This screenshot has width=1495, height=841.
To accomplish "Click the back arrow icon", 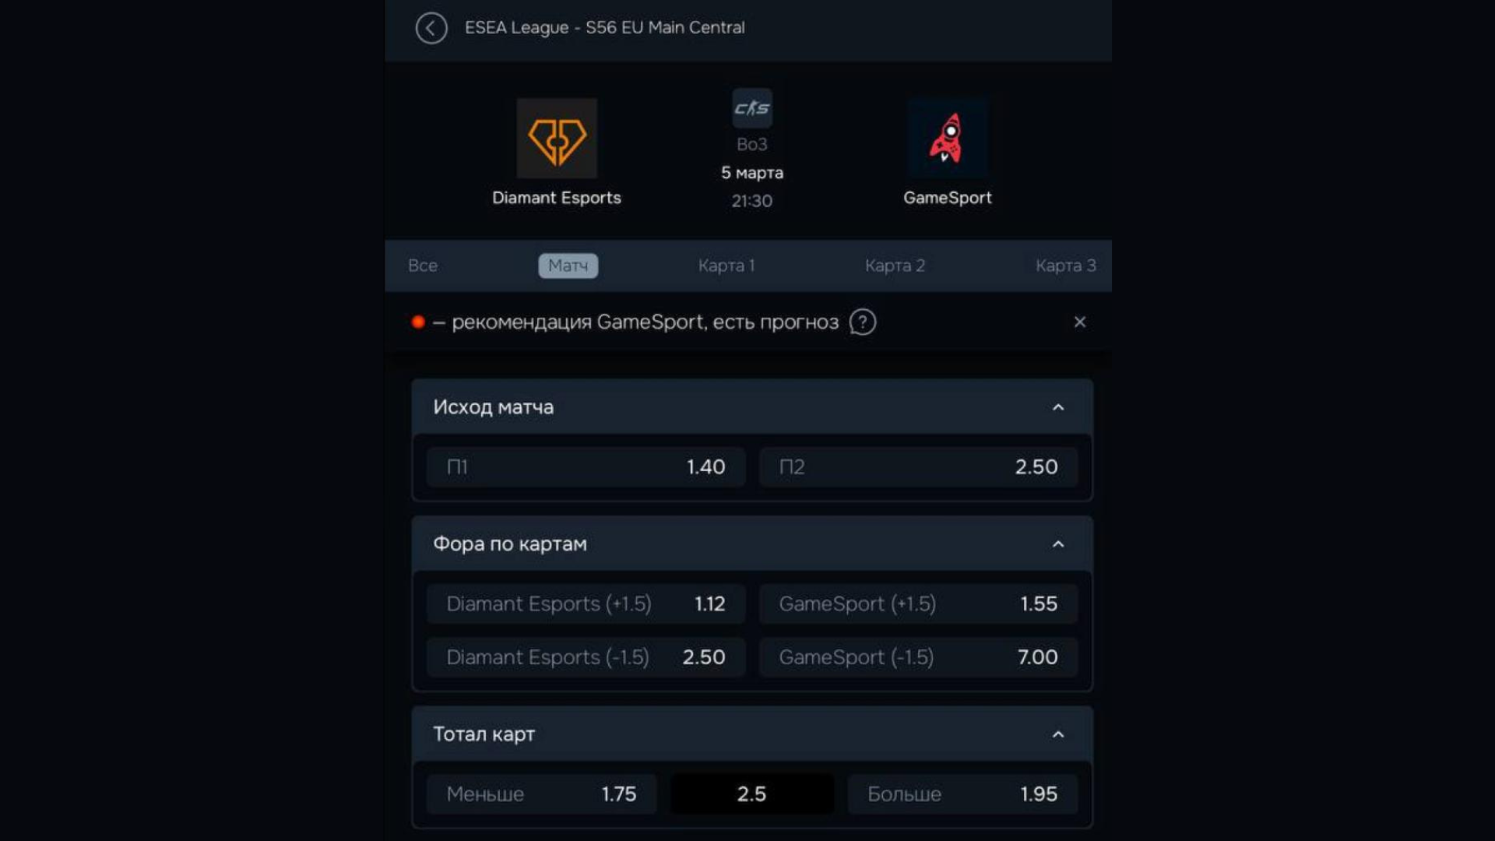I will click(x=431, y=28).
